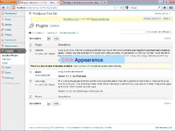Reload the page with refresh icon
175x131 pixels.
[x=121, y=8]
